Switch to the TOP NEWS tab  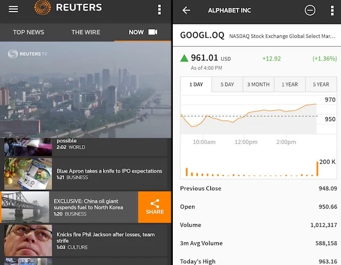pyautogui.click(x=28, y=32)
